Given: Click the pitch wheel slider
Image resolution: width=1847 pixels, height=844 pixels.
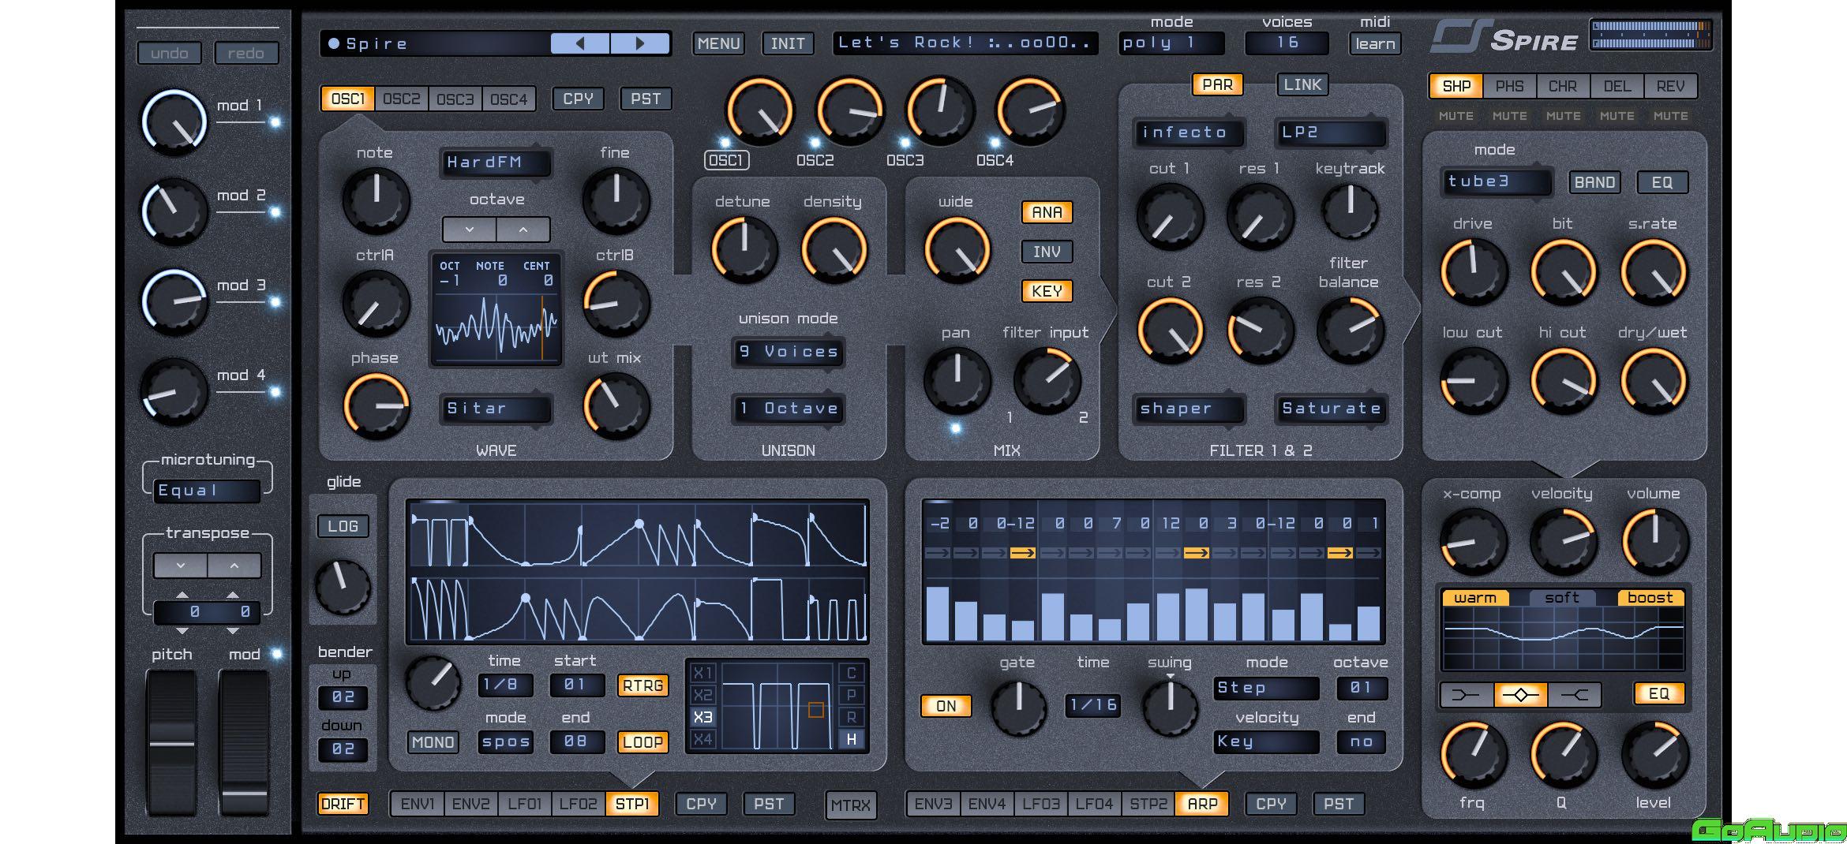Looking at the screenshot, I should 172,742.
